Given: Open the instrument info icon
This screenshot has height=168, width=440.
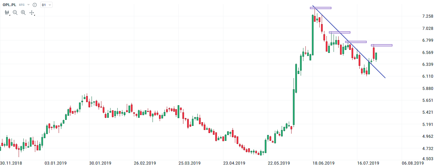Looking at the screenshot, I should pyautogui.click(x=35, y=5).
